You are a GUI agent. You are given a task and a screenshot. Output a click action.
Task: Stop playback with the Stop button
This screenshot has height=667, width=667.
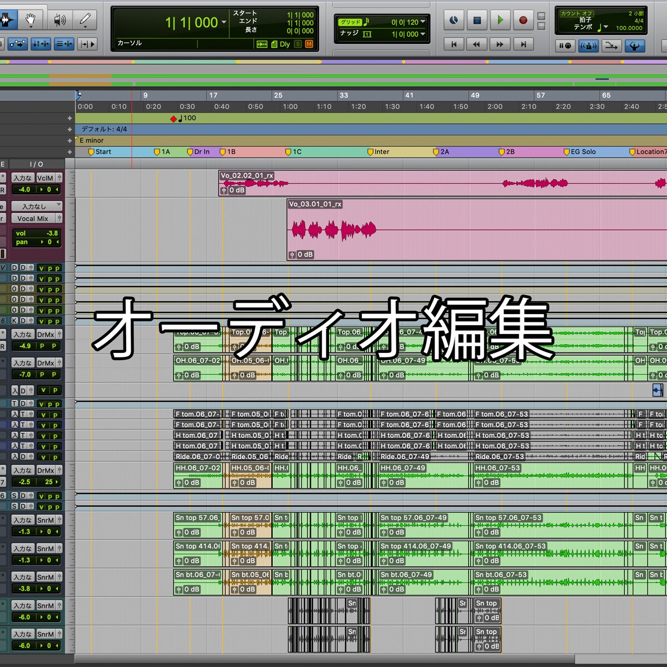pyautogui.click(x=477, y=21)
